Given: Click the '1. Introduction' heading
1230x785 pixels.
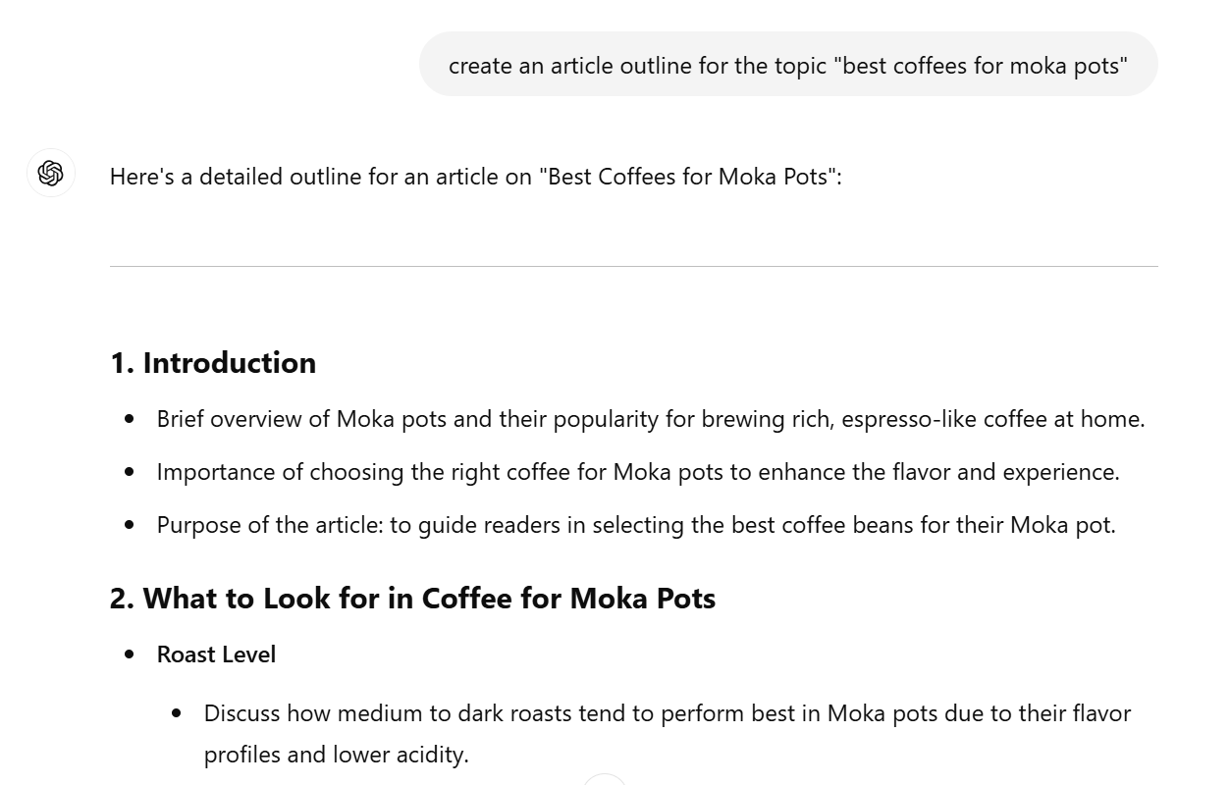Looking at the screenshot, I should pos(213,362).
